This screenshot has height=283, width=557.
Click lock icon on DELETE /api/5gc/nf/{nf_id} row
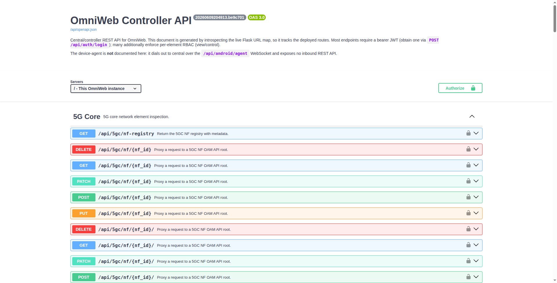tap(468, 149)
